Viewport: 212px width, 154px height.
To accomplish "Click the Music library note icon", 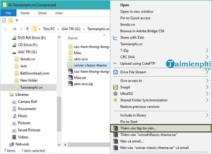I will (x=14, y=116).
